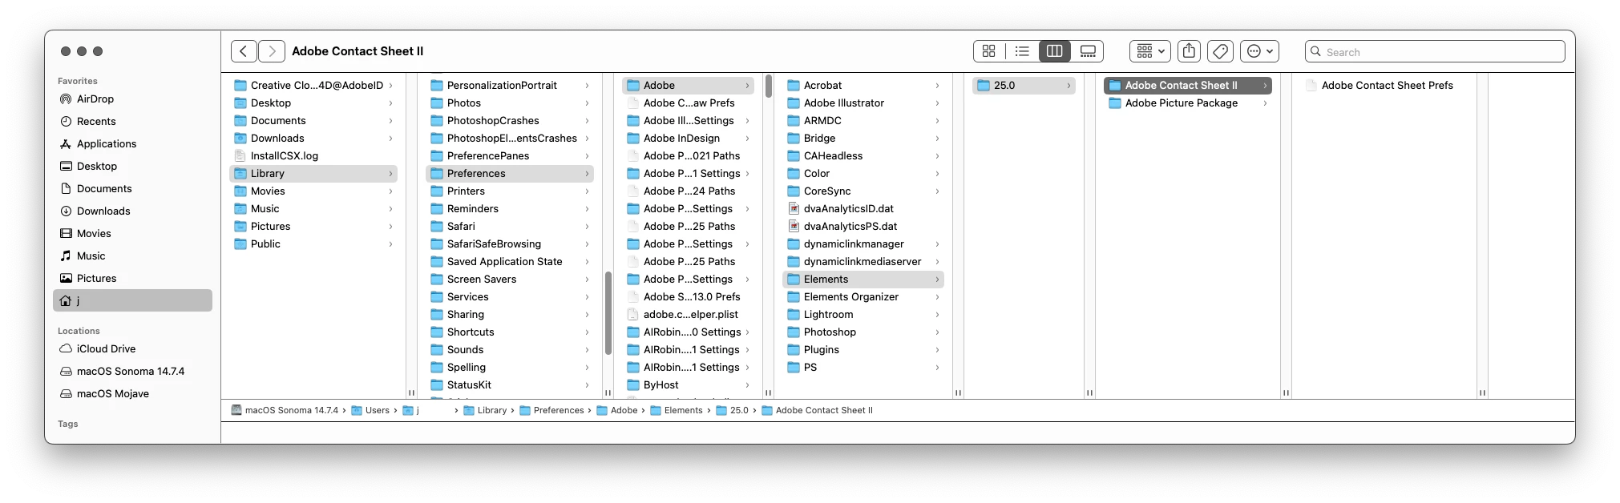Select Adobe InDesign folder
The height and width of the screenshot is (503, 1620).
click(688, 139)
